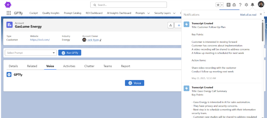The height and width of the screenshot is (118, 267).
Task: Open the Quality Insights nav tab
Action: [51, 13]
